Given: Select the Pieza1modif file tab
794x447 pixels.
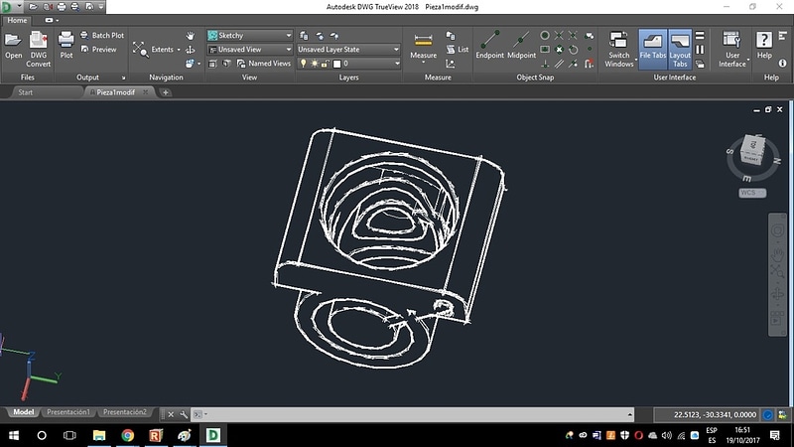Looking at the screenshot, I should [x=116, y=92].
